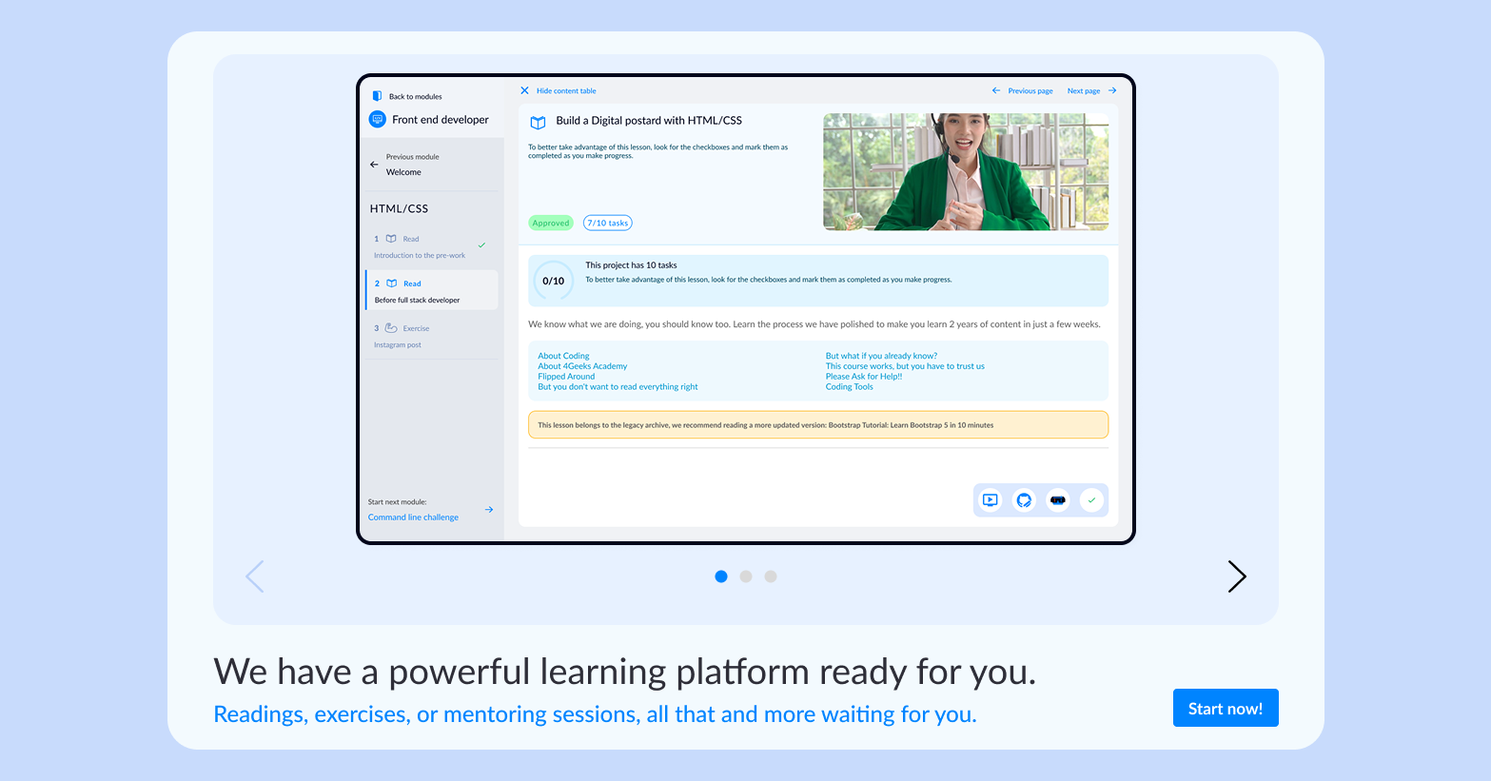Select the third carousel dot indicator

click(771, 576)
